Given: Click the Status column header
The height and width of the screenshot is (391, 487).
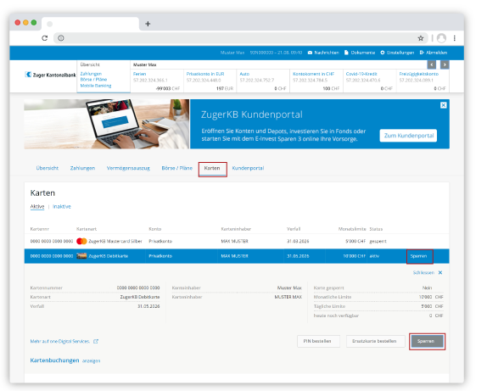Looking at the screenshot, I should pos(376,229).
